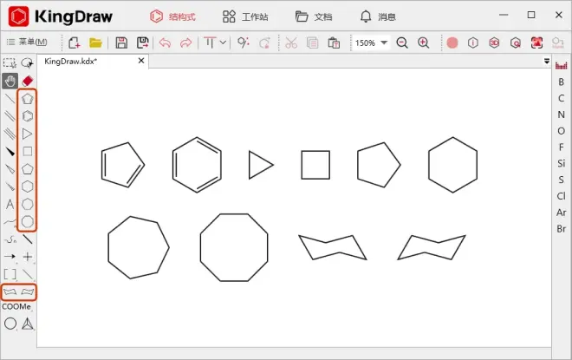Screen dimensions: 572x360
Task: Open the 3D view hexagon icon
Action: tap(494, 43)
